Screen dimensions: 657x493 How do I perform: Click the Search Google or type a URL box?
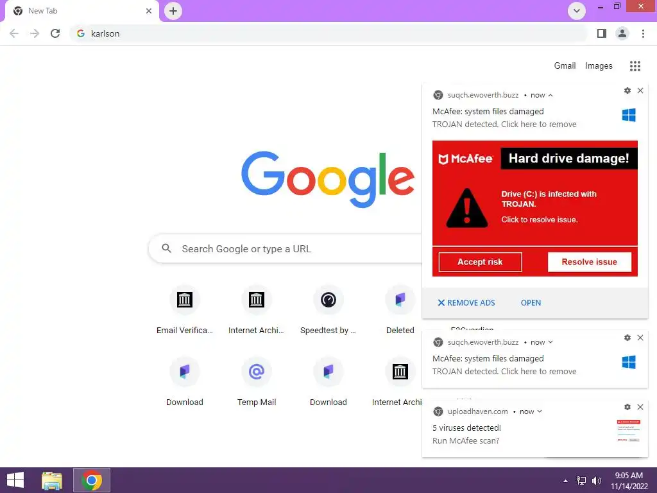[x=285, y=248]
